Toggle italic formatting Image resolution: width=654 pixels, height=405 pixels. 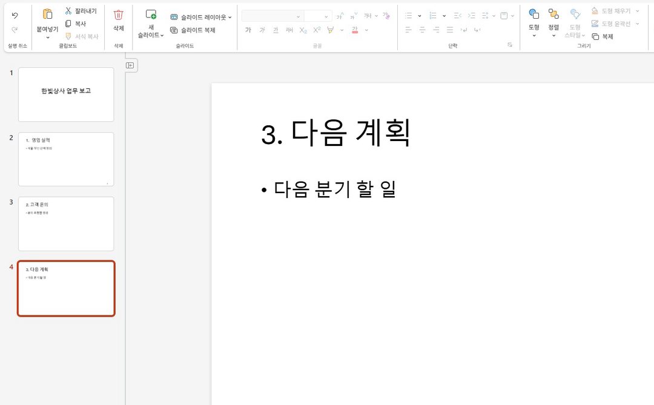262,30
